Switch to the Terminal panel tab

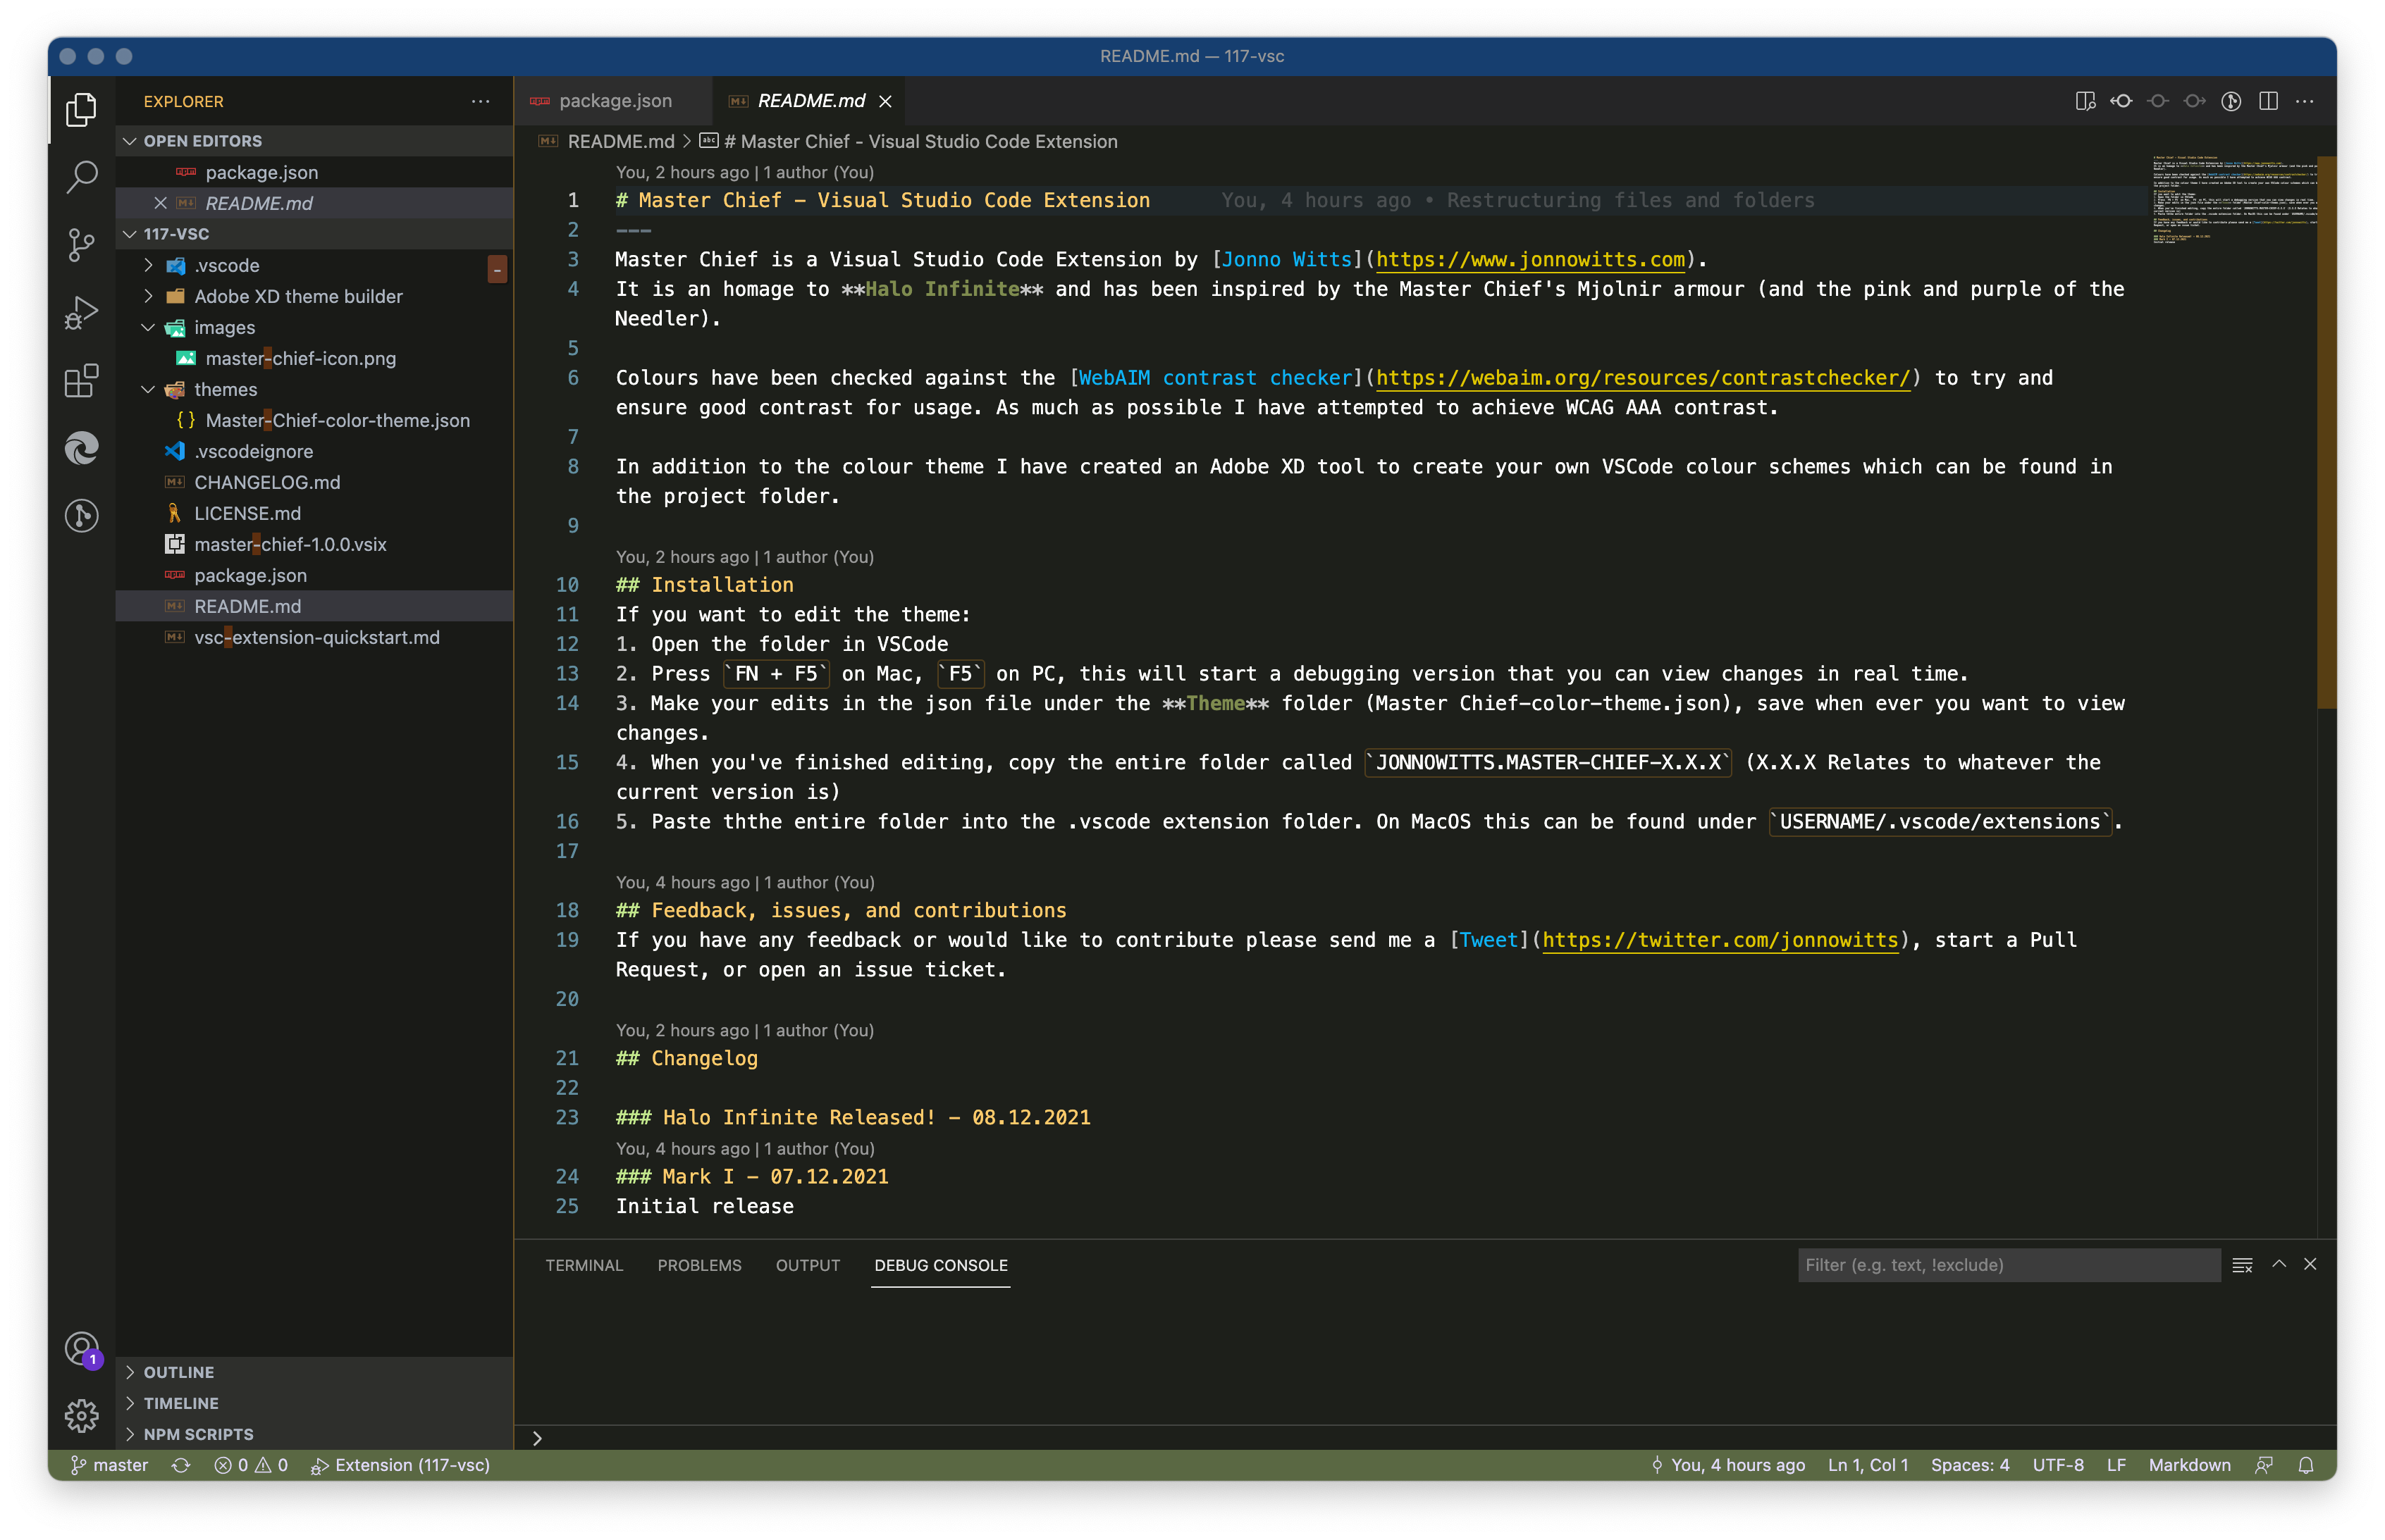point(584,1265)
